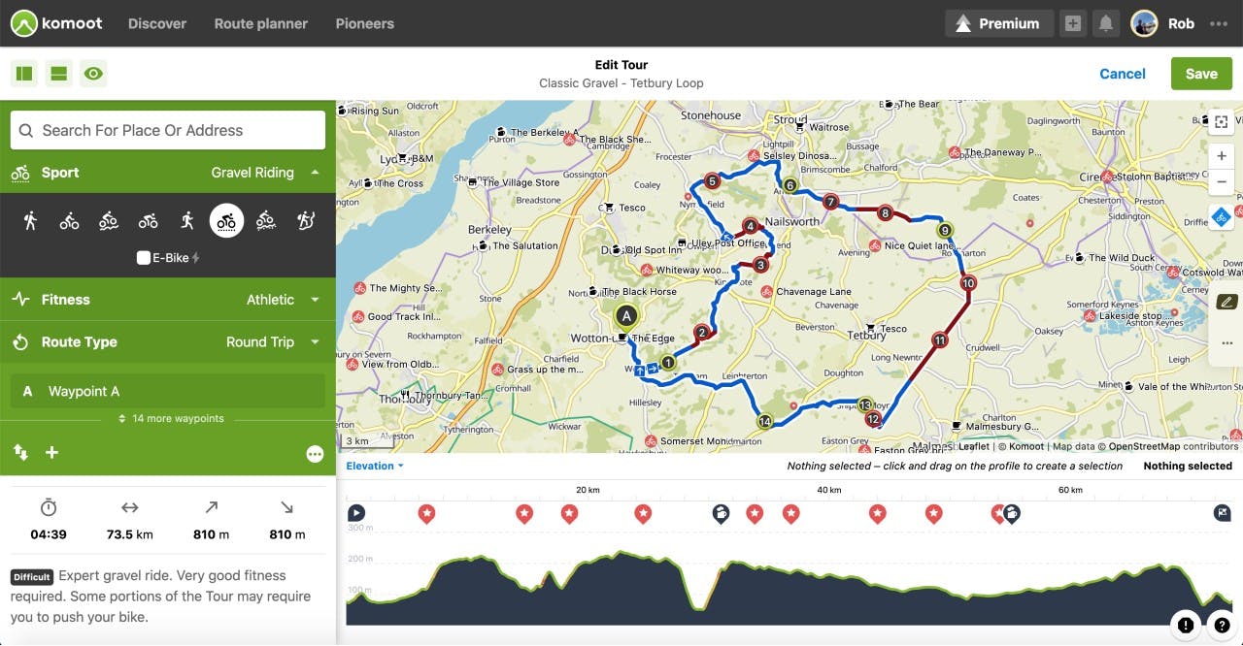Toggle the route preview eye icon
Image resolution: width=1243 pixels, height=646 pixels.
(x=93, y=73)
